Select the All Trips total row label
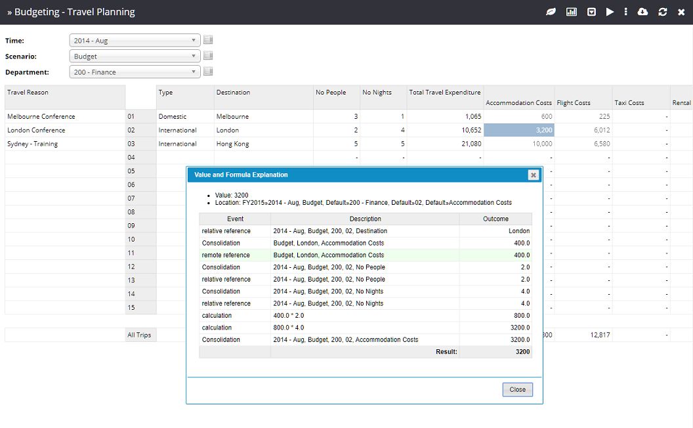Viewport: 693px width, 428px height. [x=140, y=335]
